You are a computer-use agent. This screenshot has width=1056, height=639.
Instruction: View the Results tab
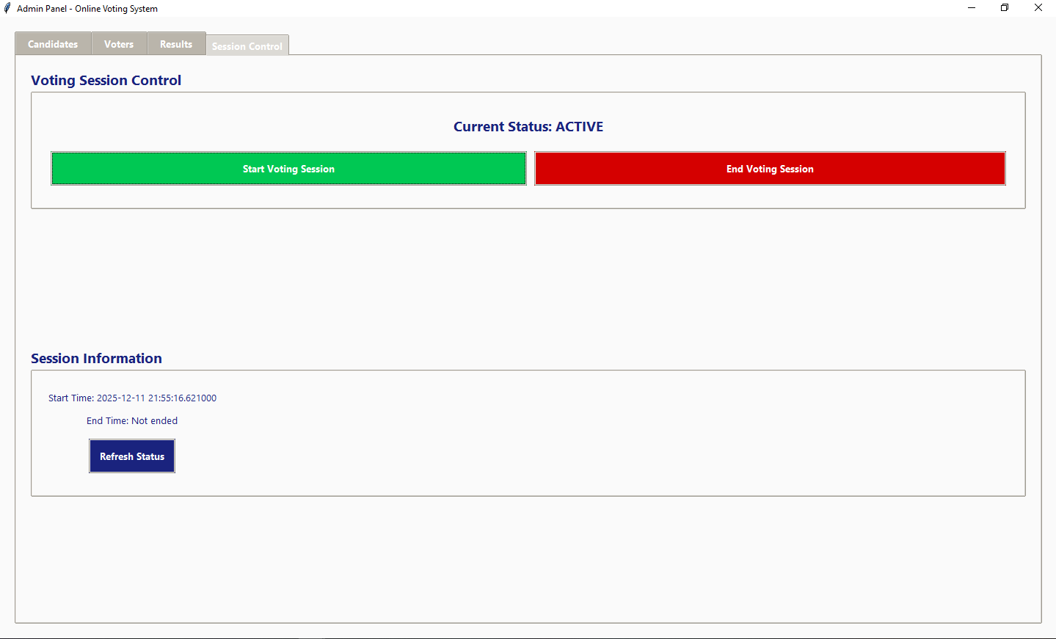[x=176, y=43]
